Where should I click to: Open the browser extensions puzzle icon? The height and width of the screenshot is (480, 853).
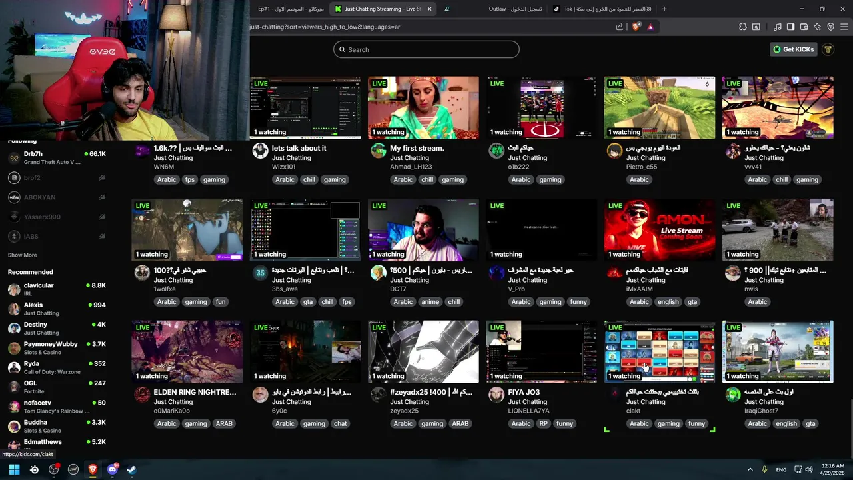click(x=743, y=27)
